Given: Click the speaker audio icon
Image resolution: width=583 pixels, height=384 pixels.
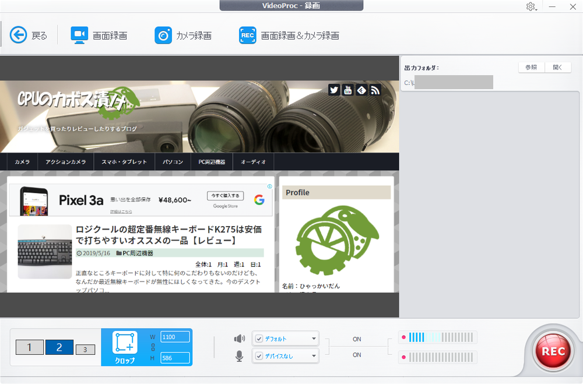Looking at the screenshot, I should 240,339.
